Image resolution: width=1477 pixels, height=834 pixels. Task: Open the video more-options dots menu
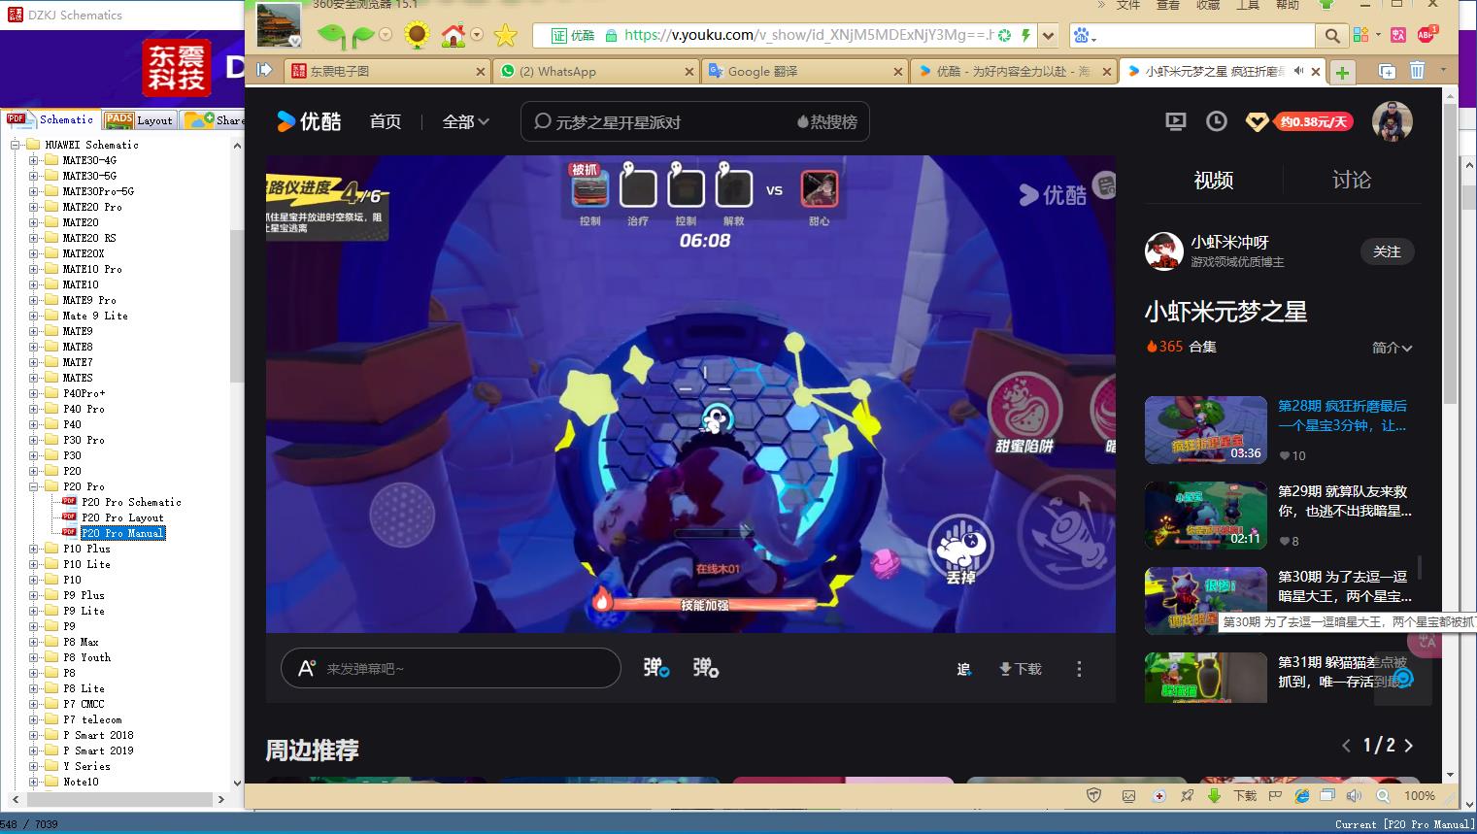point(1079,669)
